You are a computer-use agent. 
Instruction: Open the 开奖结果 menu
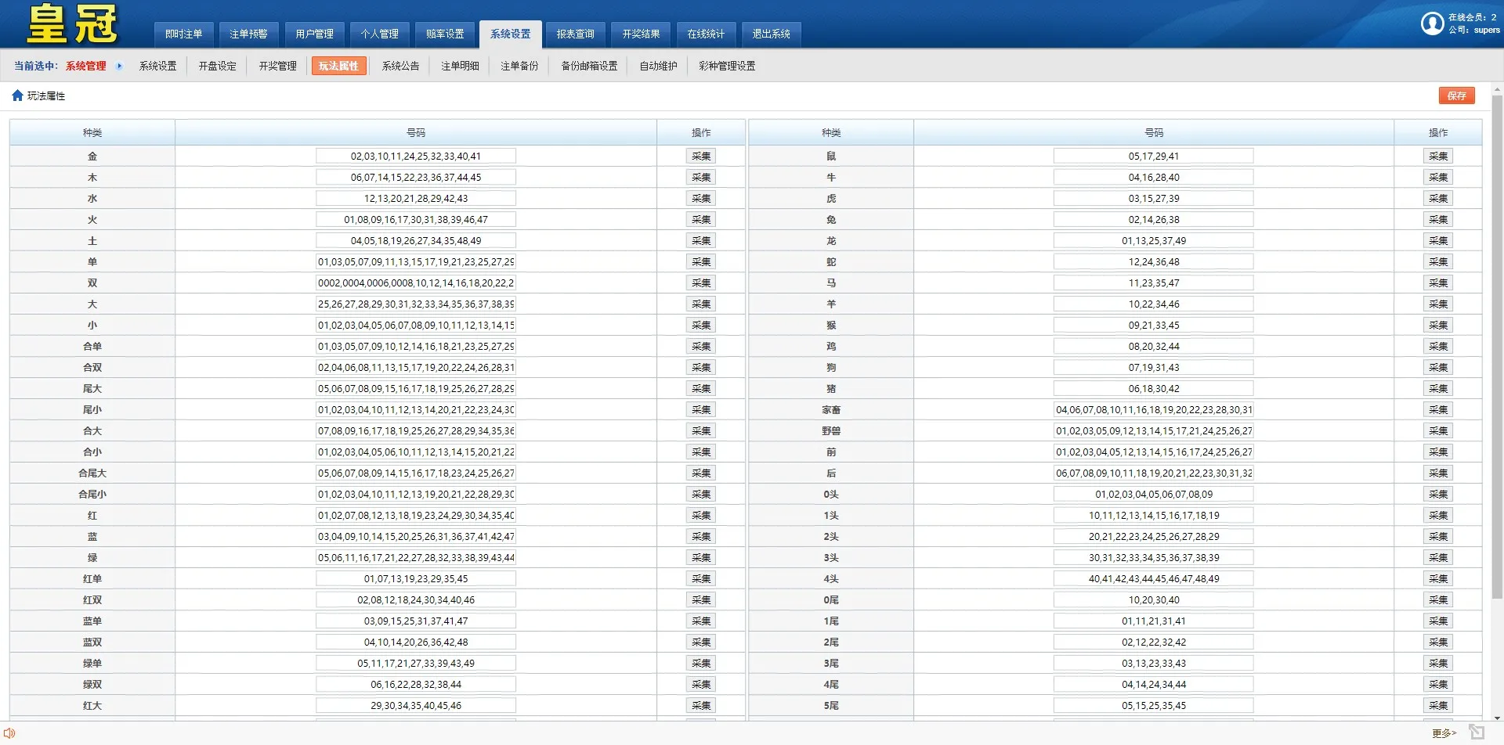coord(640,34)
